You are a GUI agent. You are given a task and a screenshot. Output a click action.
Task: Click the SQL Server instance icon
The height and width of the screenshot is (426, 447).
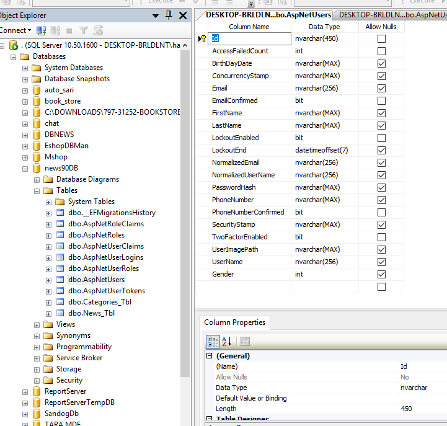[x=14, y=45]
